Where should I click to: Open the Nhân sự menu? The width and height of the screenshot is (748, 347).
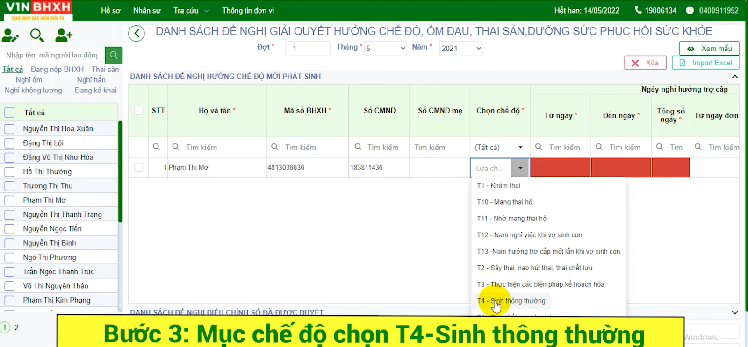click(147, 10)
